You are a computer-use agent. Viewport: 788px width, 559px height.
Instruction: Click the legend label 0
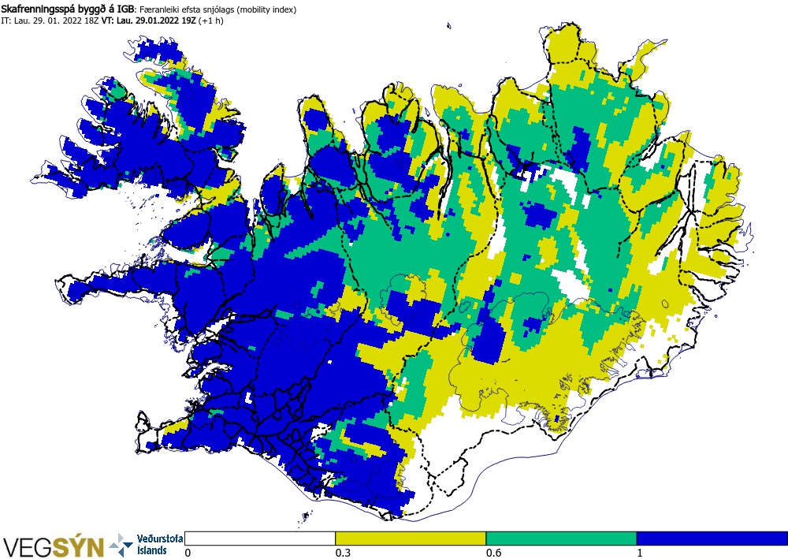(188, 553)
